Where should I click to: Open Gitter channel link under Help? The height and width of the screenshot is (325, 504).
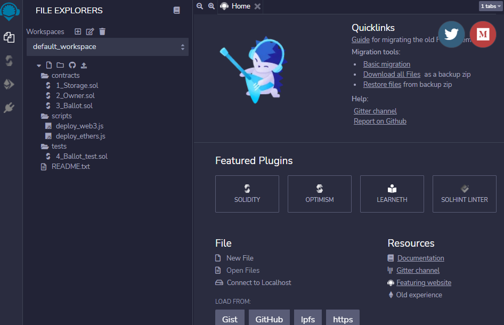[x=375, y=111]
